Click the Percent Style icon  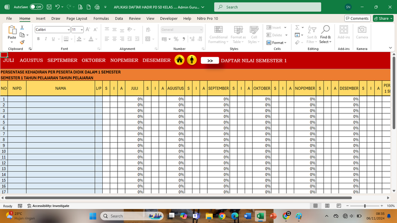(x=176, y=39)
